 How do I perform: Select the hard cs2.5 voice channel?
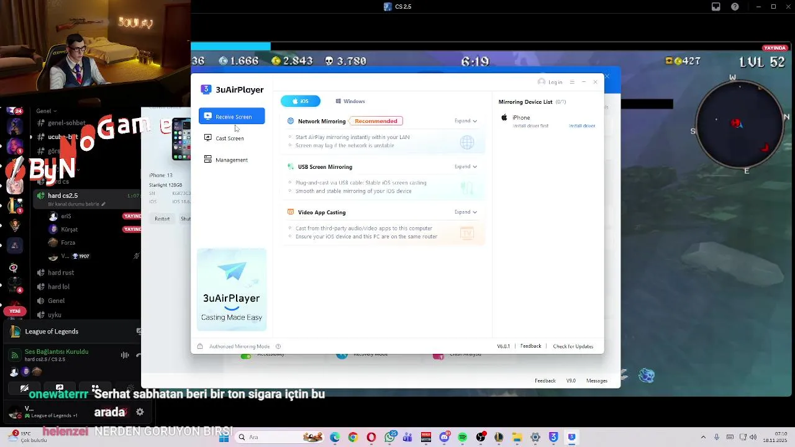[x=88, y=199]
